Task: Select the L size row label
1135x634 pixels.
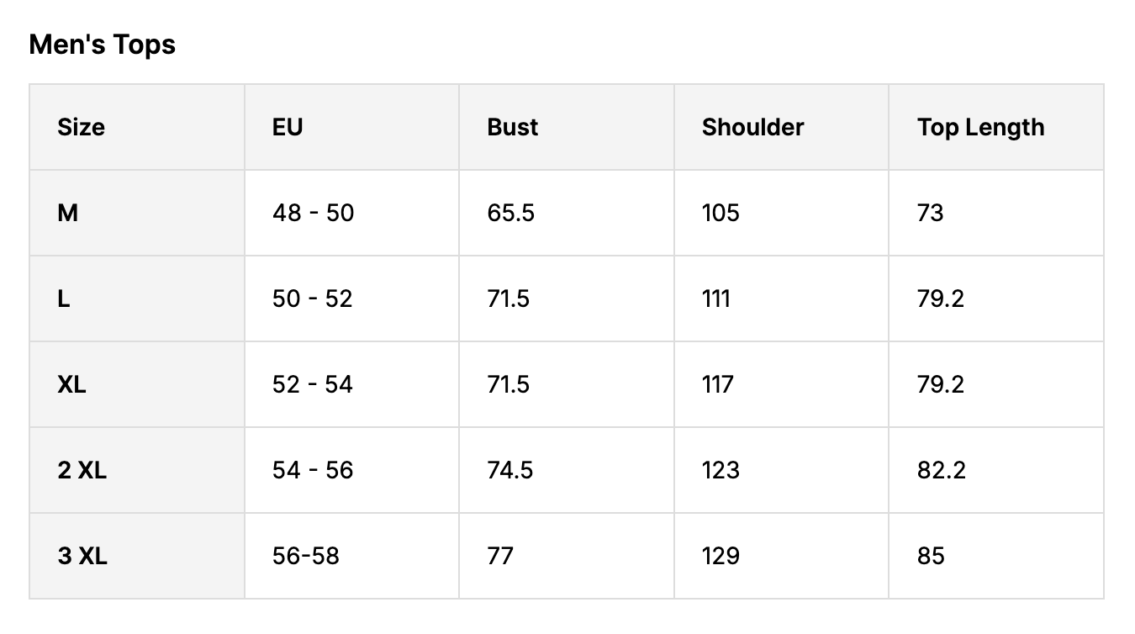Action: pos(64,299)
